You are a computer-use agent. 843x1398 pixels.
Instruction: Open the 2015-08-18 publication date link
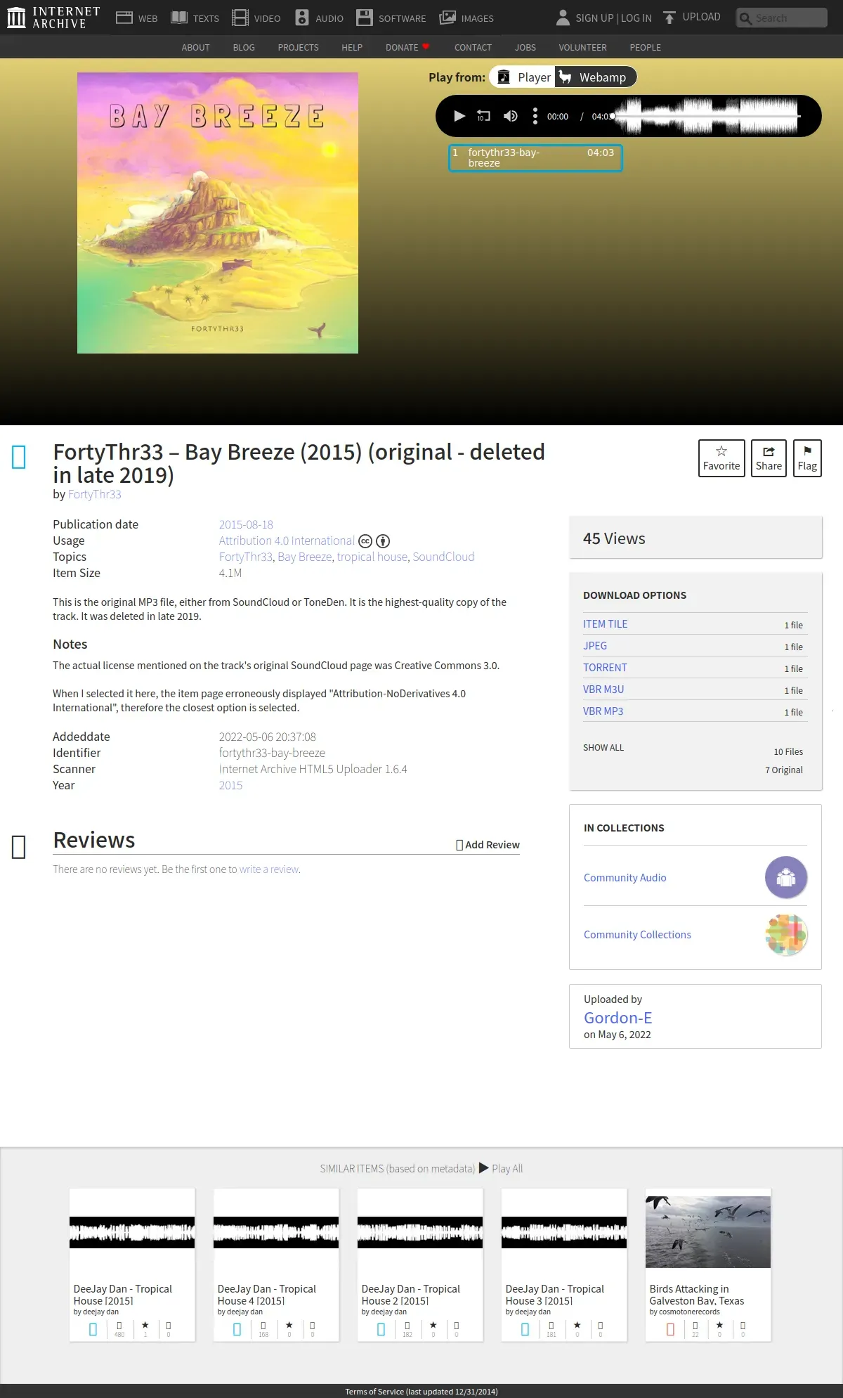click(x=246, y=524)
